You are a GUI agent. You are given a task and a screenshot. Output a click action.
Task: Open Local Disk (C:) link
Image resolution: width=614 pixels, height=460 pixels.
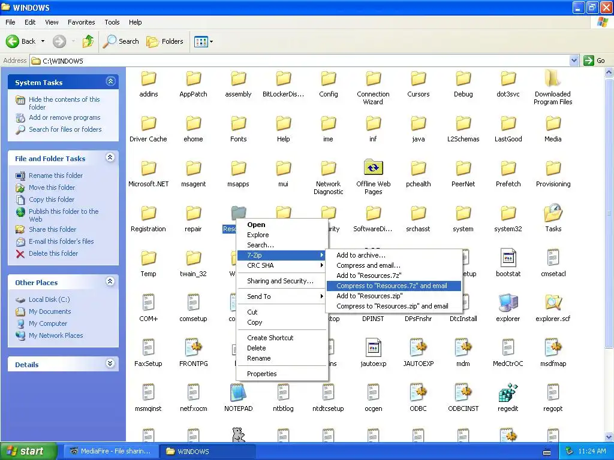point(49,299)
